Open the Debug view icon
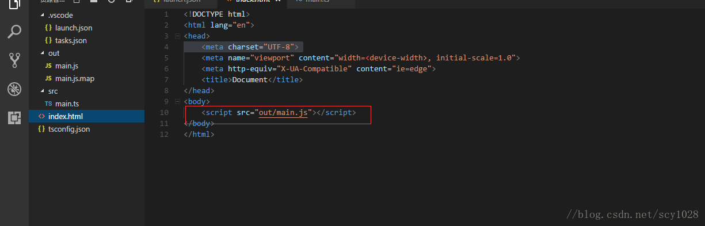 [14, 89]
